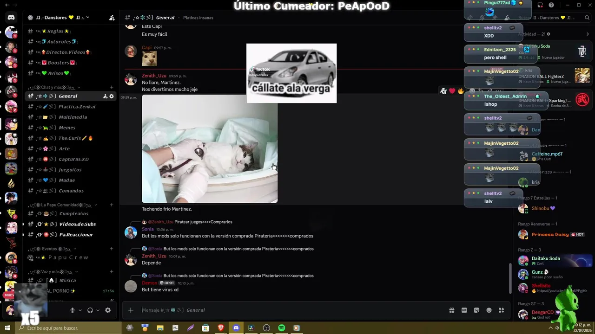Image resolution: width=595 pixels, height=334 pixels.
Task: Click Zenith_Uzu username on No llore message
Action: (154, 76)
